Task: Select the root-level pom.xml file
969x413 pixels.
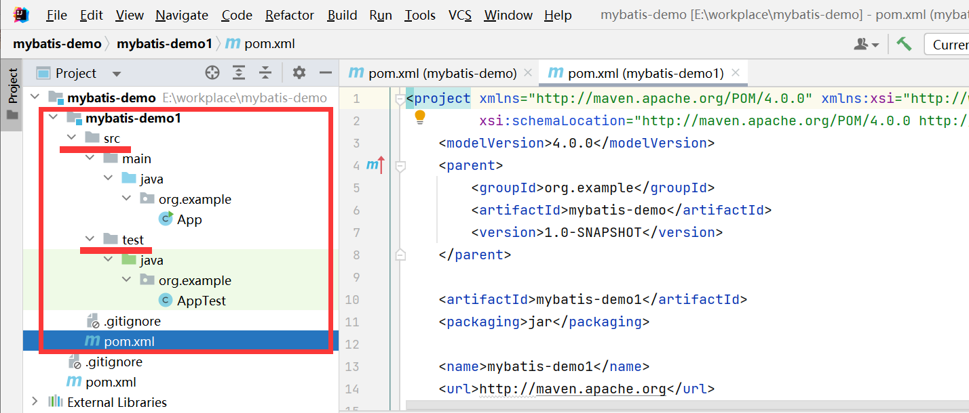Action: click(101, 382)
